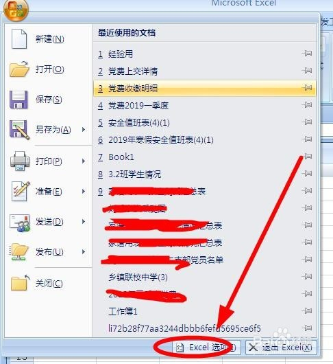Viewport: 333px width, 364px height.
Task: Open the Excel 选项 button
Action: click(x=206, y=348)
